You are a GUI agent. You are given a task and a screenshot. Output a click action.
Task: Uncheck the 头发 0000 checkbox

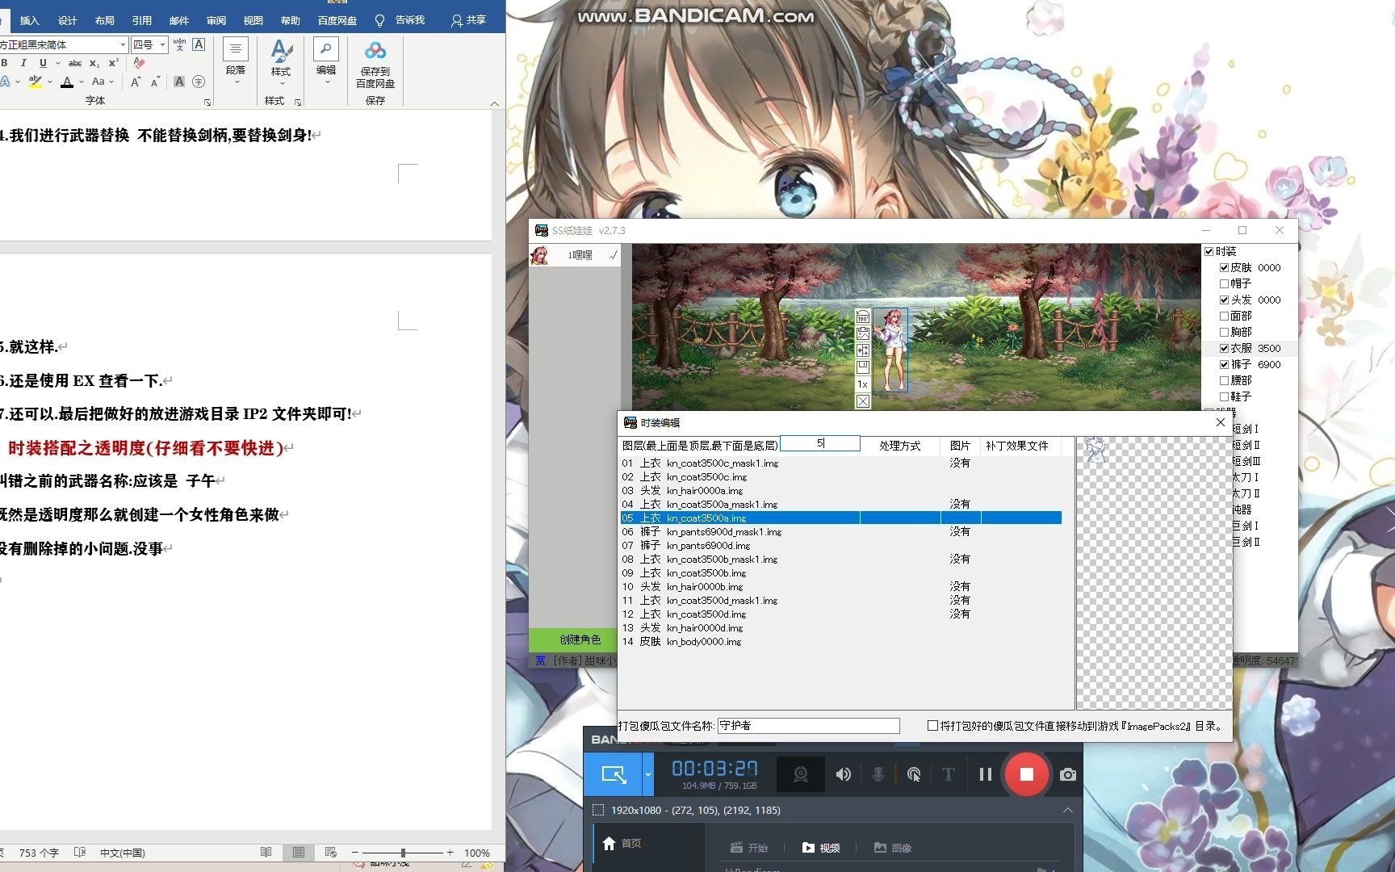[x=1224, y=300]
